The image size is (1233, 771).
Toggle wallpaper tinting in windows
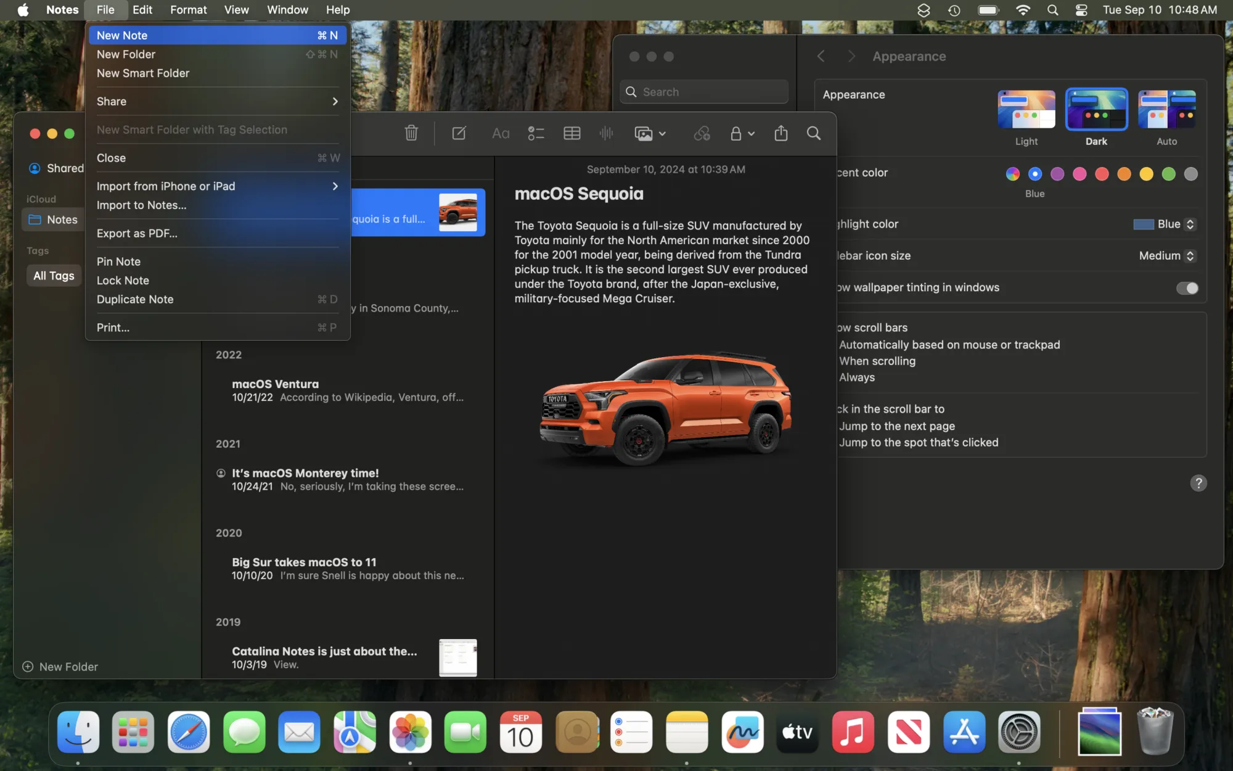pyautogui.click(x=1186, y=287)
